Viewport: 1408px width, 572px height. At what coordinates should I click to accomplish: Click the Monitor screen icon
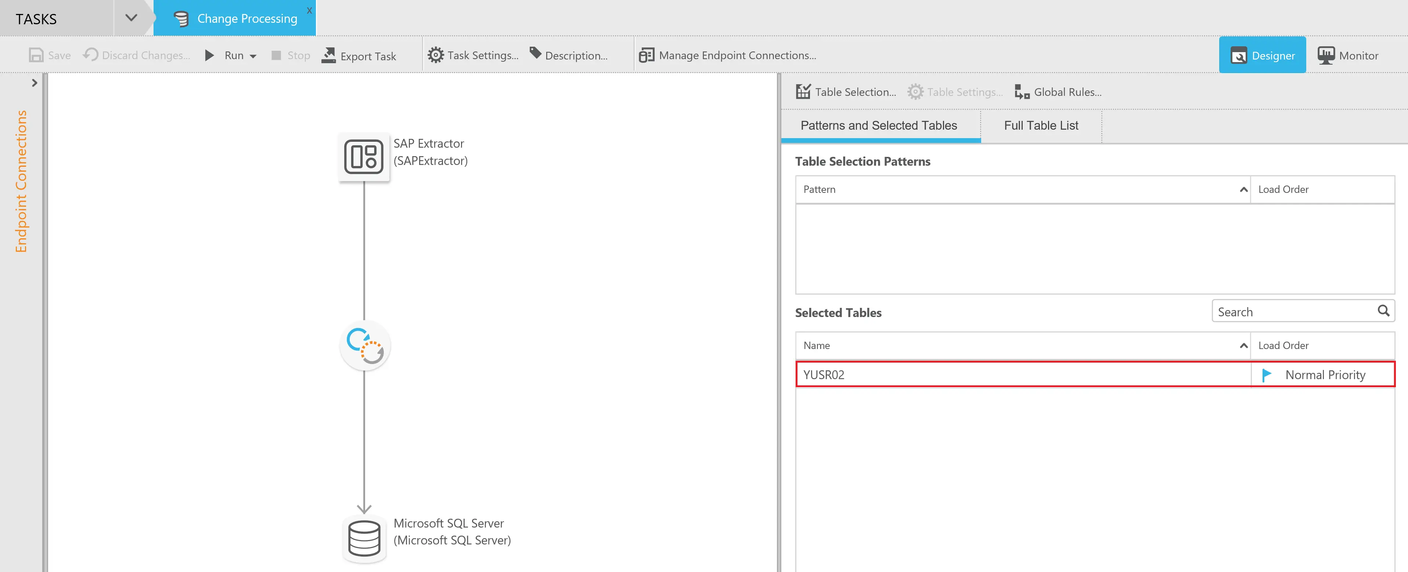(x=1326, y=55)
